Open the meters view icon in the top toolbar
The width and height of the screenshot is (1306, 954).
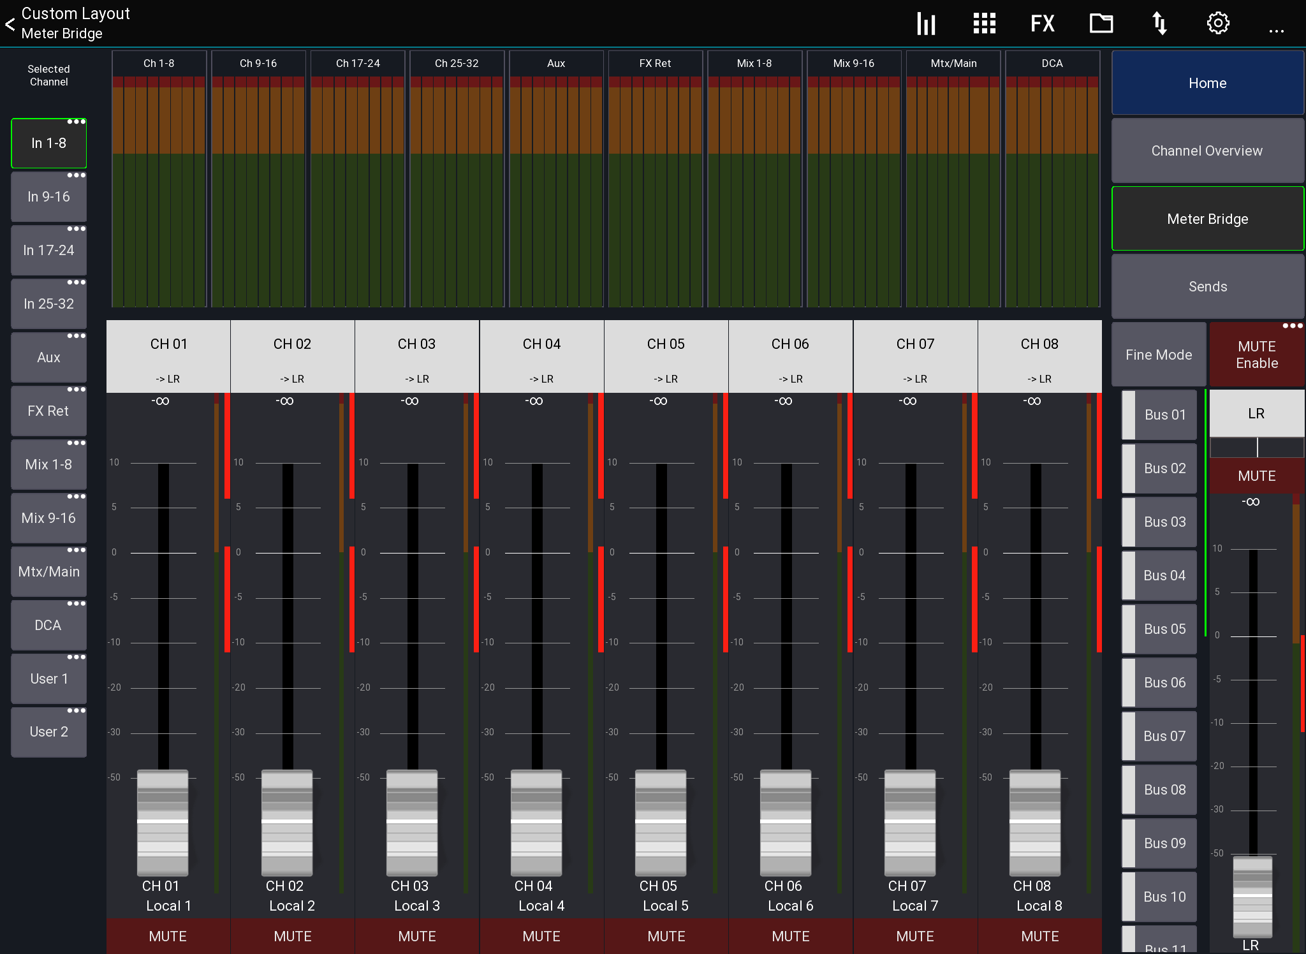[x=925, y=23]
